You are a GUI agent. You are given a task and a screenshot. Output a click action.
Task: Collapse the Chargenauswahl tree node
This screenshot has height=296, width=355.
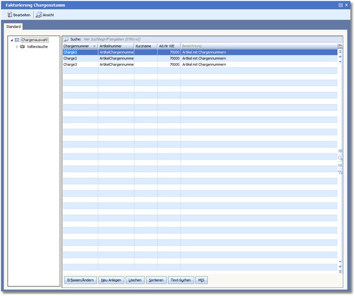point(11,40)
